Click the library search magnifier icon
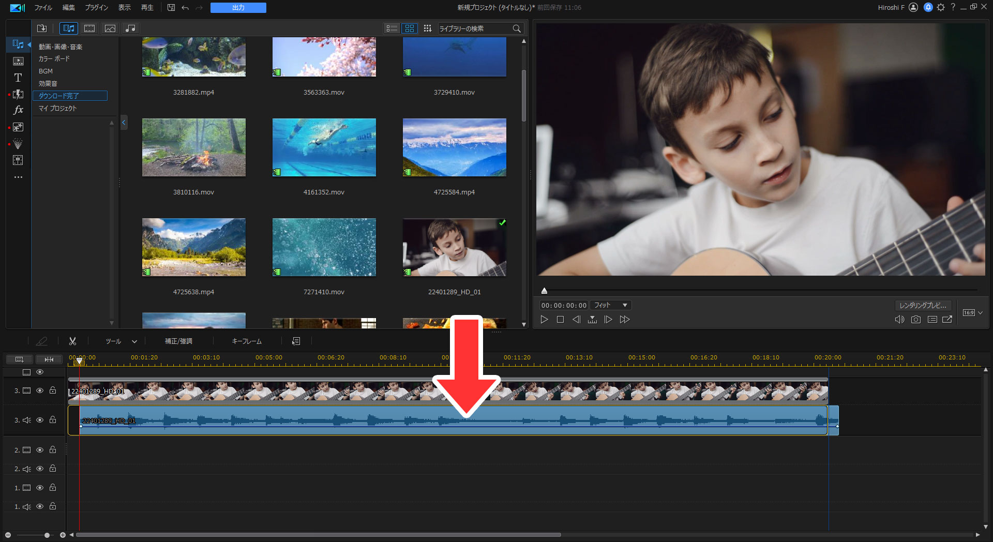 pos(517,28)
